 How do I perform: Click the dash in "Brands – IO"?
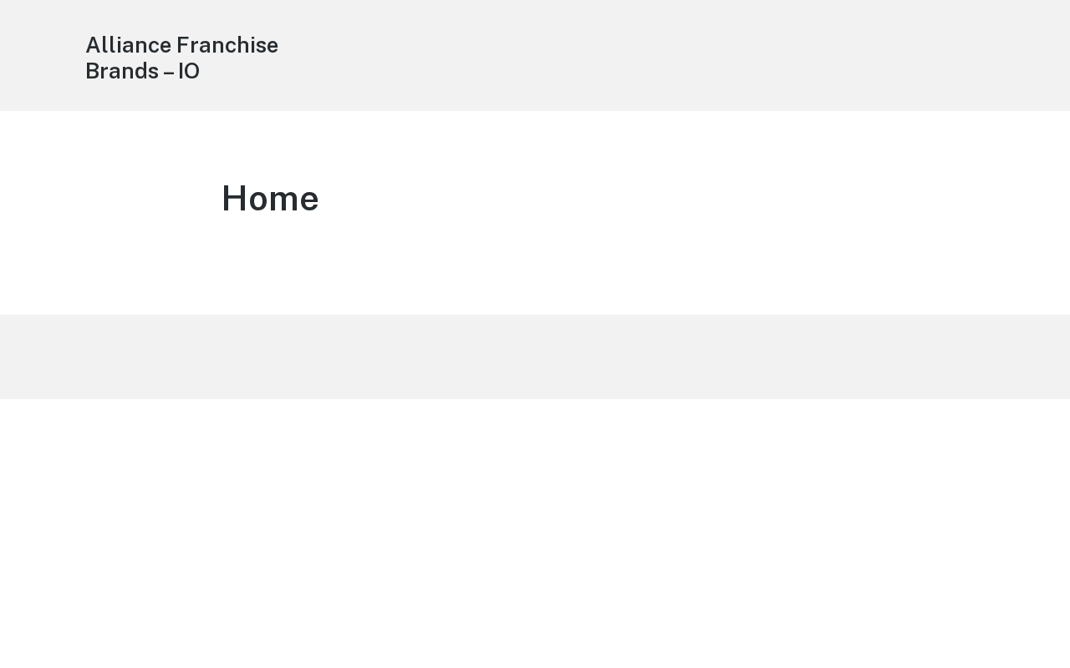tap(169, 73)
